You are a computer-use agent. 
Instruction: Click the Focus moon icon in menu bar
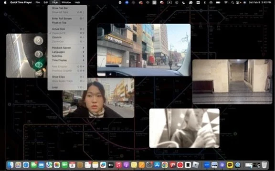point(184,2)
